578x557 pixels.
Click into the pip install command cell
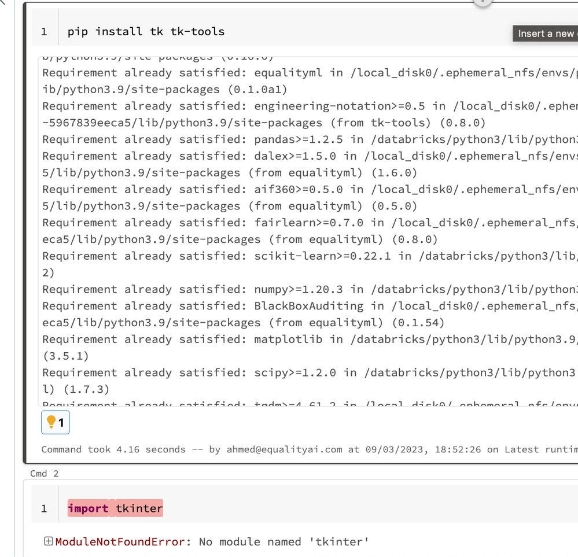[289, 31]
